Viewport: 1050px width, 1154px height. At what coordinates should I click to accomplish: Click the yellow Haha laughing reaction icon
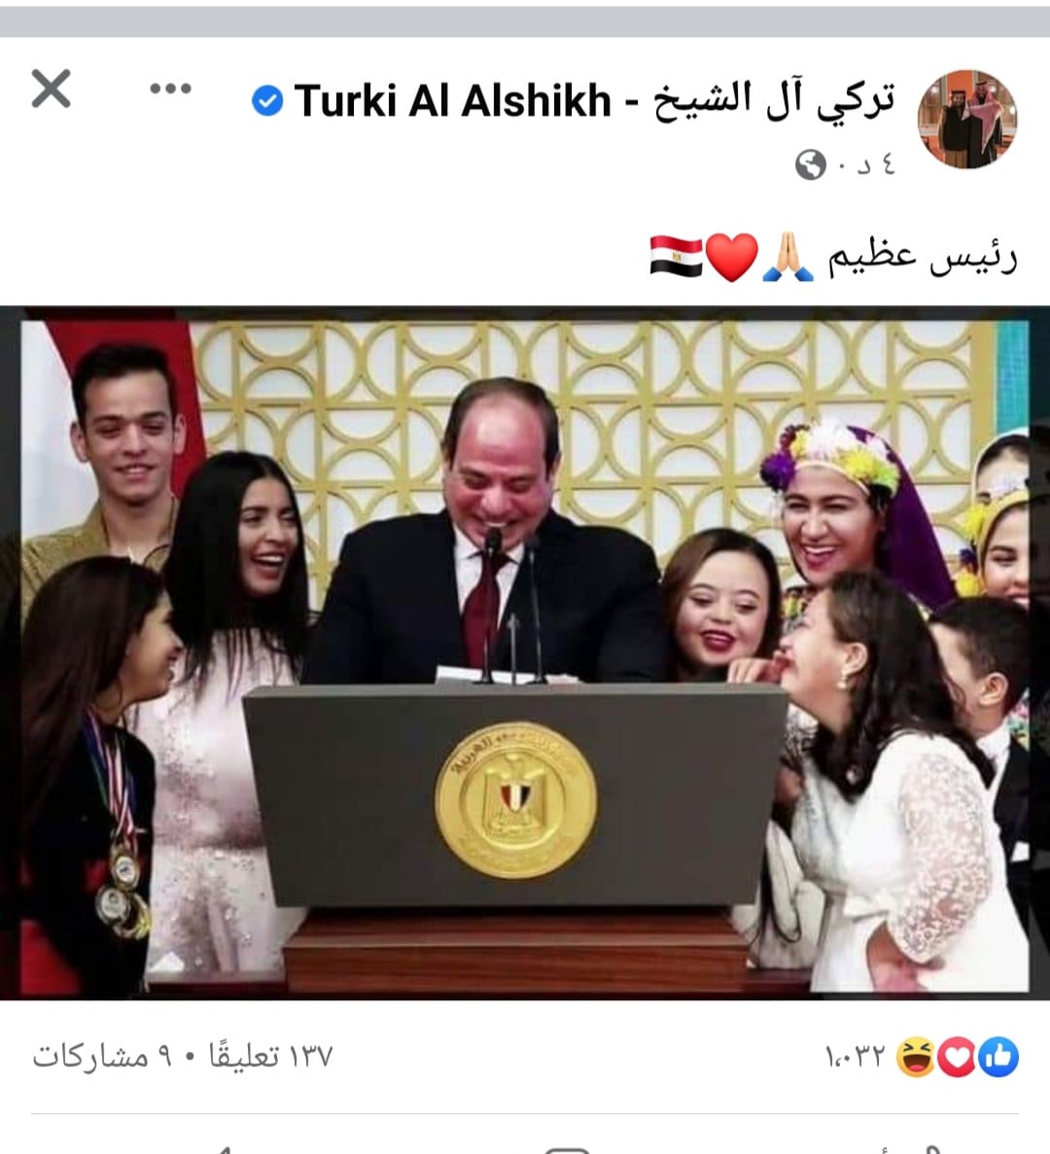[x=915, y=1057]
